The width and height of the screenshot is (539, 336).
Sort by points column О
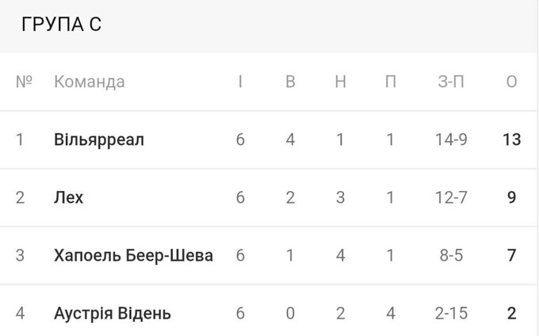pos(511,82)
